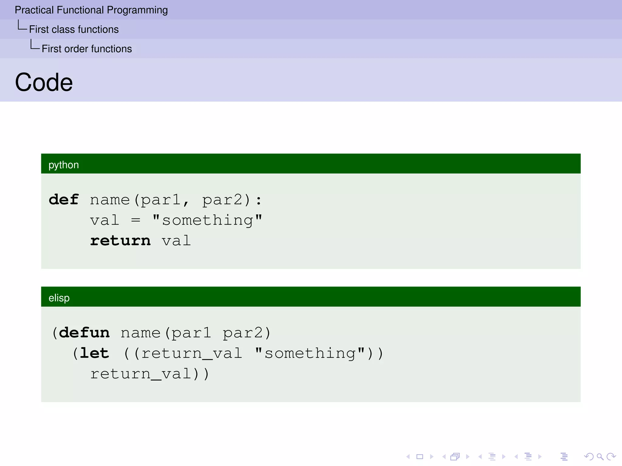Click the search magnifier icon

click(600, 457)
